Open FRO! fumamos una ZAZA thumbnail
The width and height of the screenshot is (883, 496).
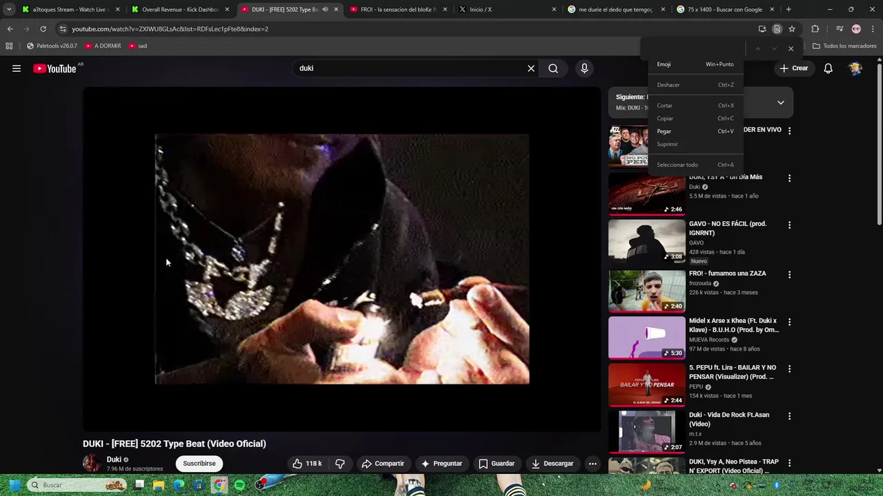(x=646, y=291)
